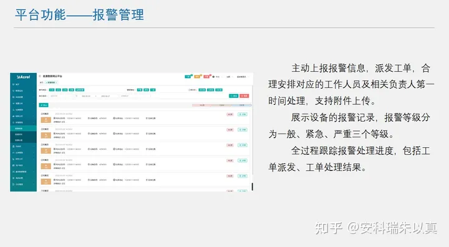Click the teal export button above alarm list
This screenshot has width=449, height=247.
pos(44,105)
